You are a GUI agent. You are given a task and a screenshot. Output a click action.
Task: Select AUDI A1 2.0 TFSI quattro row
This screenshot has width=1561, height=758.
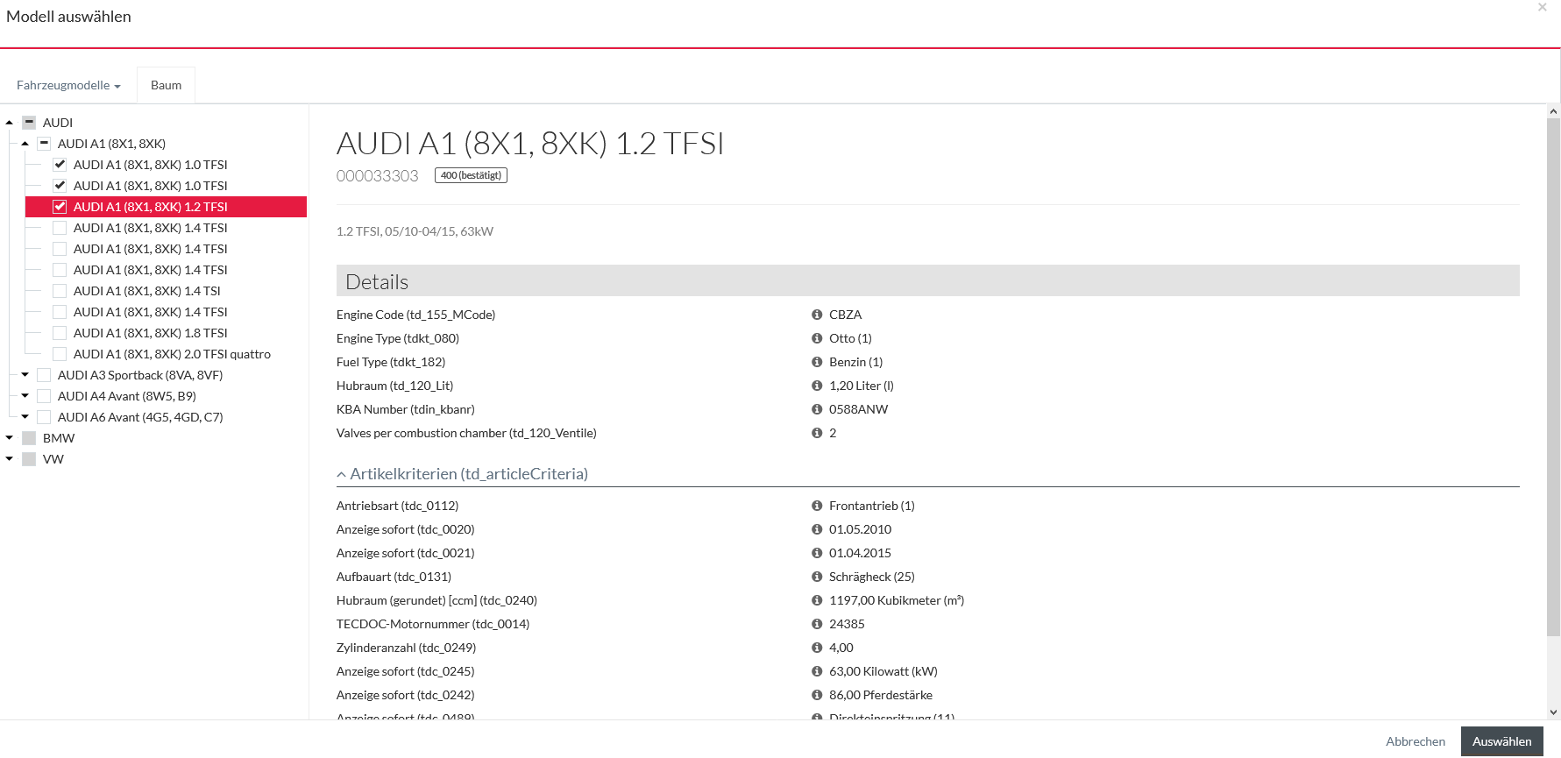pyautogui.click(x=172, y=354)
